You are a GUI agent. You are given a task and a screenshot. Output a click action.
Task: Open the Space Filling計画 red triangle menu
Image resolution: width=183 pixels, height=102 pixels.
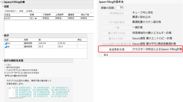[3, 2]
